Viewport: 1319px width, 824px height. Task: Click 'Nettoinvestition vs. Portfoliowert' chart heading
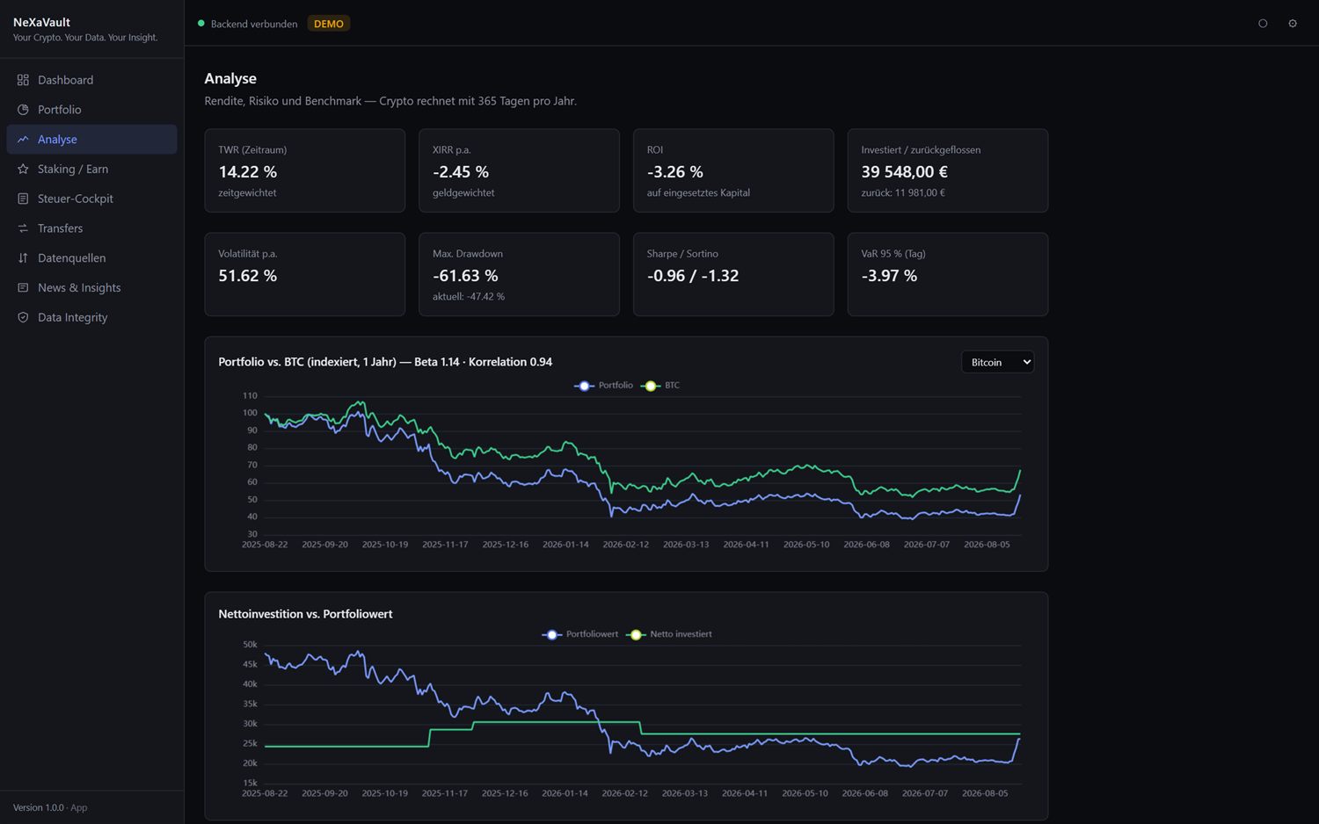click(305, 614)
